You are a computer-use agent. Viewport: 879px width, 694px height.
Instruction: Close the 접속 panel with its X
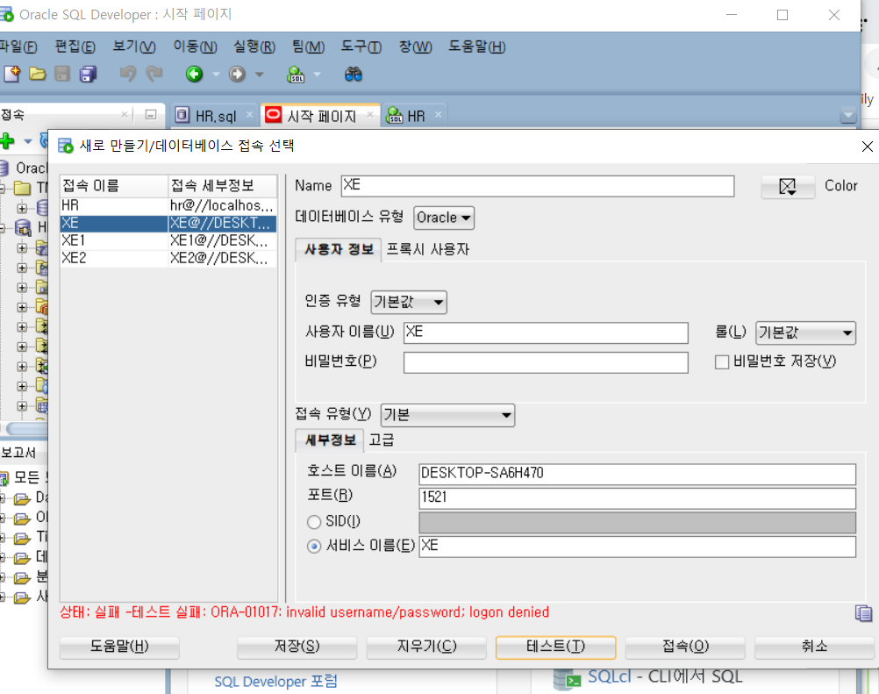coord(125,115)
